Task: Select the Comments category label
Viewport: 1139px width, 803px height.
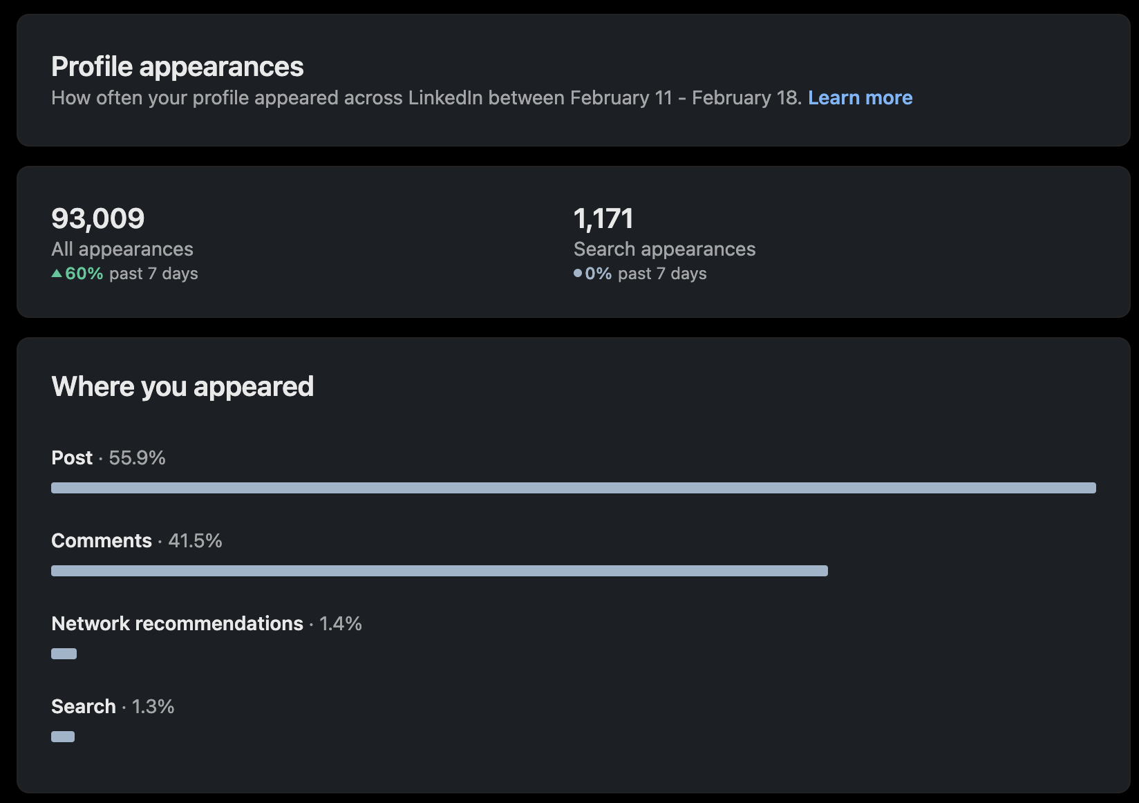Action: (101, 540)
